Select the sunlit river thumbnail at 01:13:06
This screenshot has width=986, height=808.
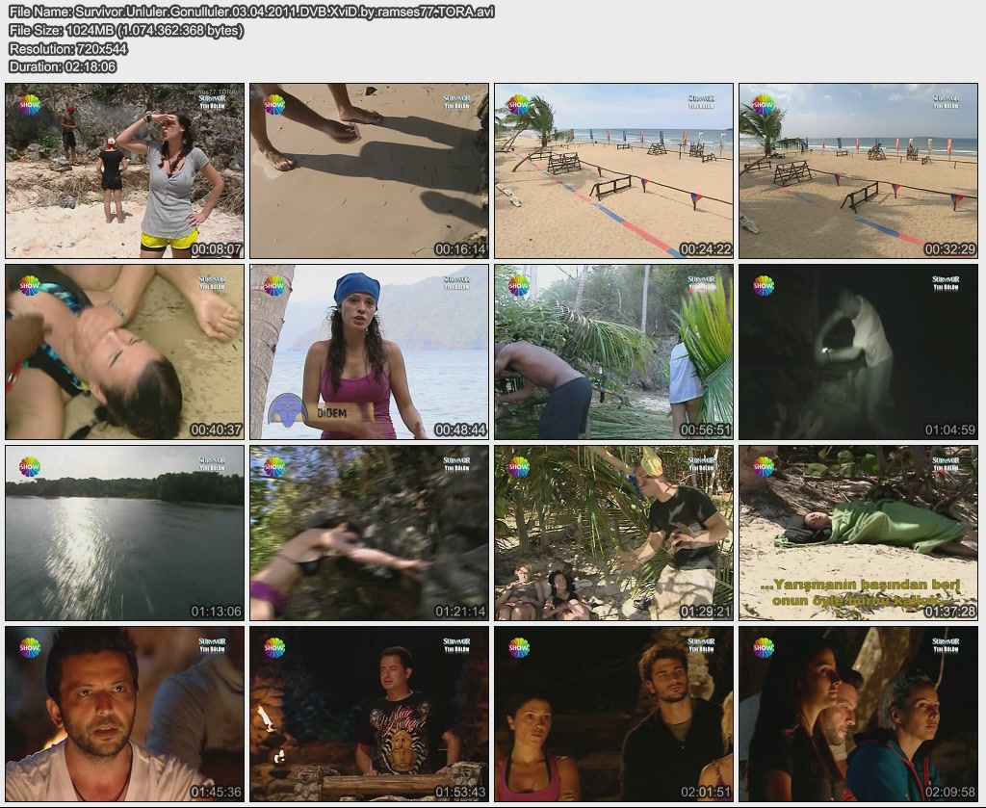[x=125, y=534]
